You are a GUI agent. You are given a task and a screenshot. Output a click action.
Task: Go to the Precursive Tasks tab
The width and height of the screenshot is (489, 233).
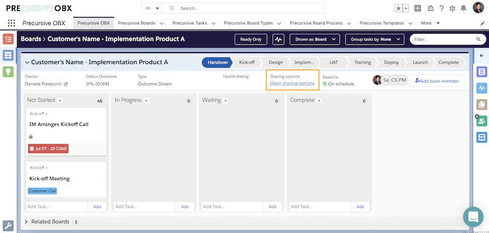[189, 23]
